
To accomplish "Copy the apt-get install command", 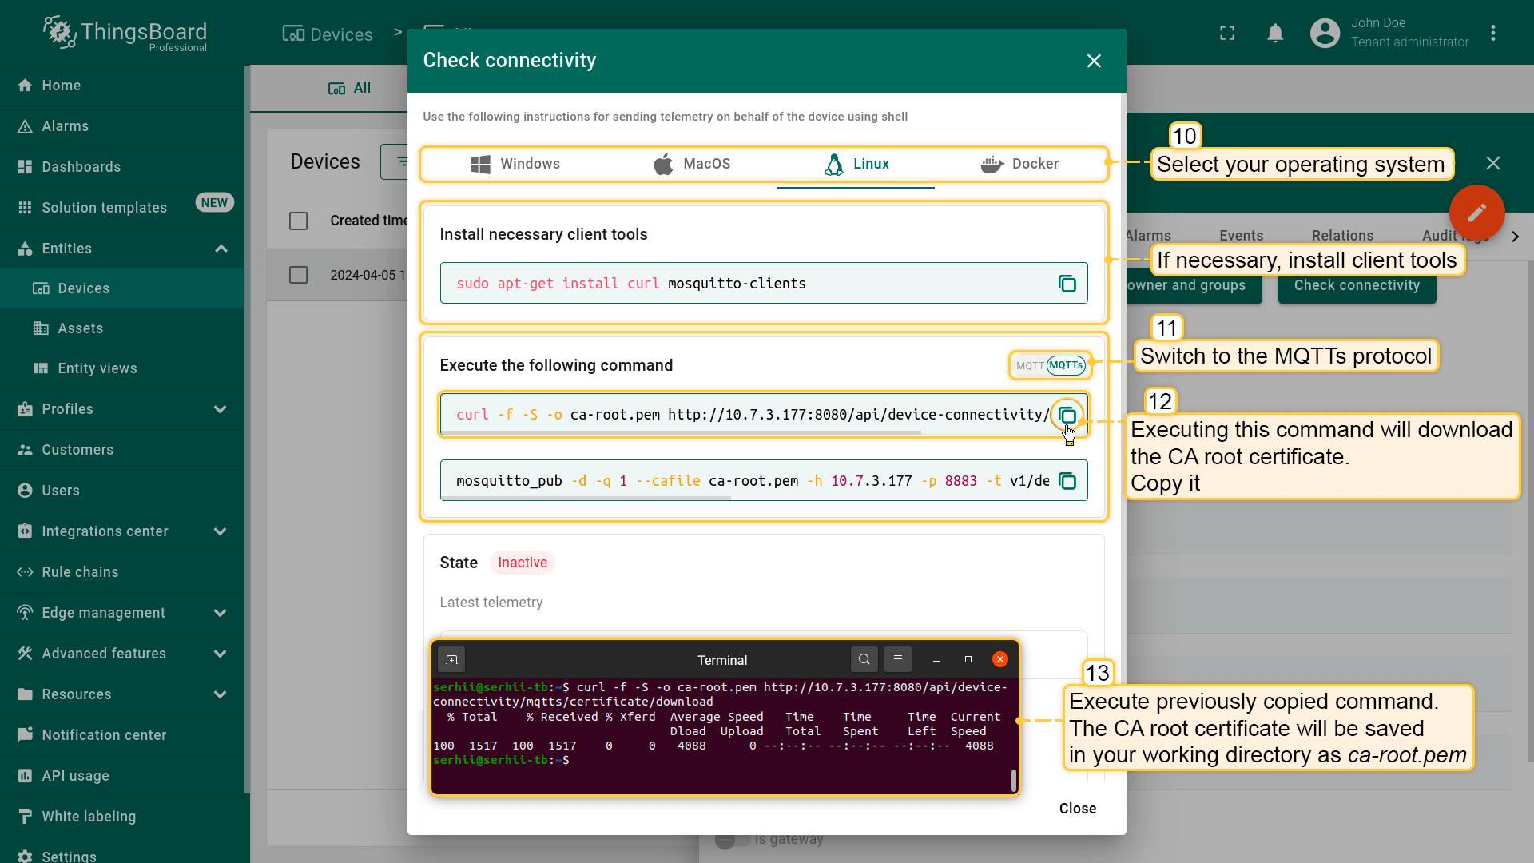I will coord(1067,284).
